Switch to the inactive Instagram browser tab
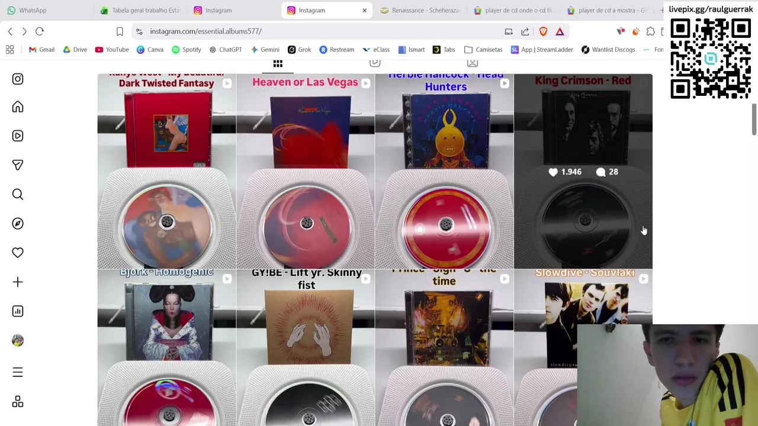This screenshot has height=426, width=758. (235, 10)
